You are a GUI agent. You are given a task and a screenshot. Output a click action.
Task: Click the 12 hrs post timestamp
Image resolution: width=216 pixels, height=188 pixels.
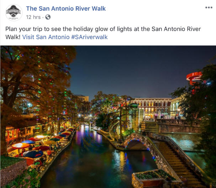tap(33, 17)
